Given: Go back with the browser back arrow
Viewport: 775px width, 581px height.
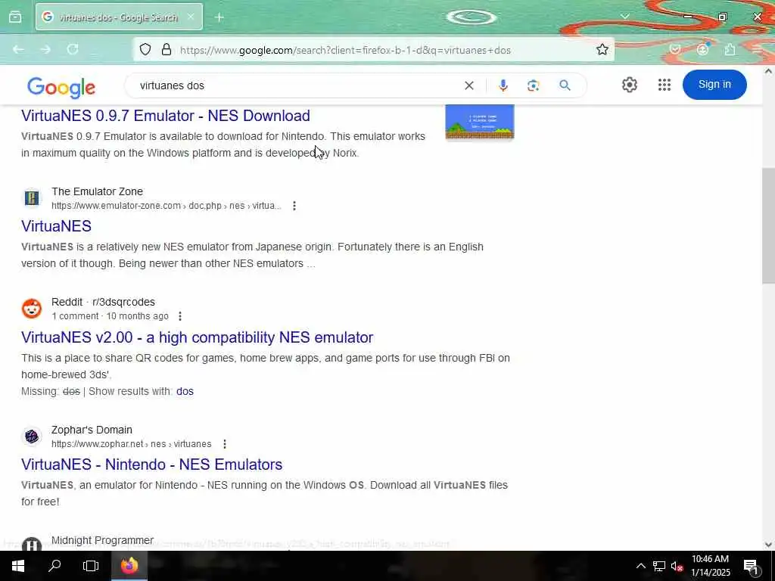Looking at the screenshot, I should pyautogui.click(x=18, y=49).
